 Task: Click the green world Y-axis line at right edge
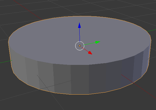click(151, 30)
